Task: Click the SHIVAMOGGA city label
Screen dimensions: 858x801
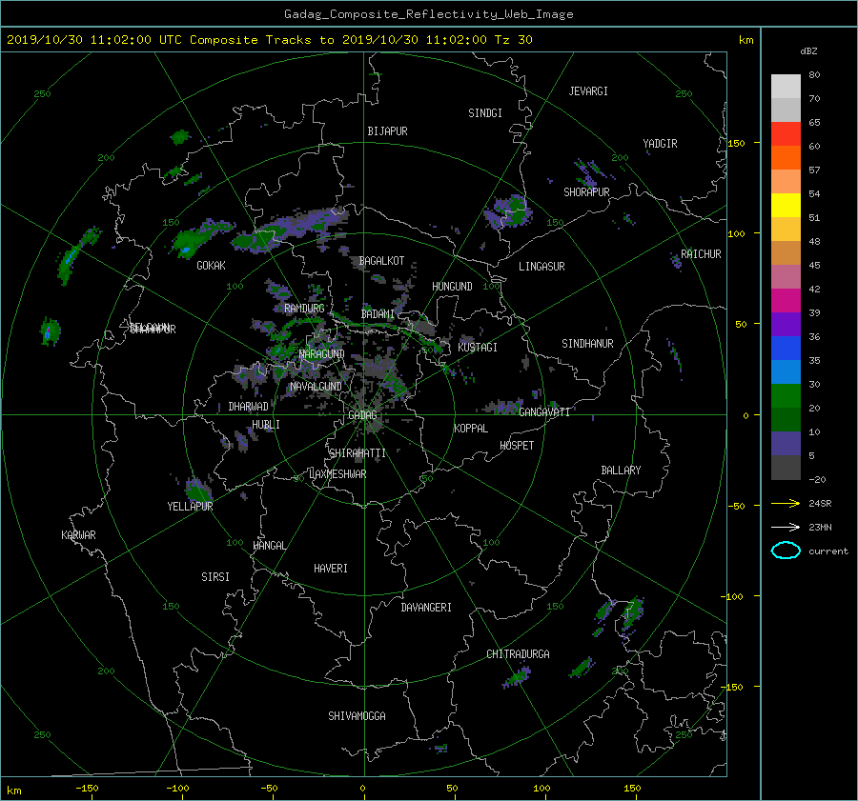Action: 357,715
